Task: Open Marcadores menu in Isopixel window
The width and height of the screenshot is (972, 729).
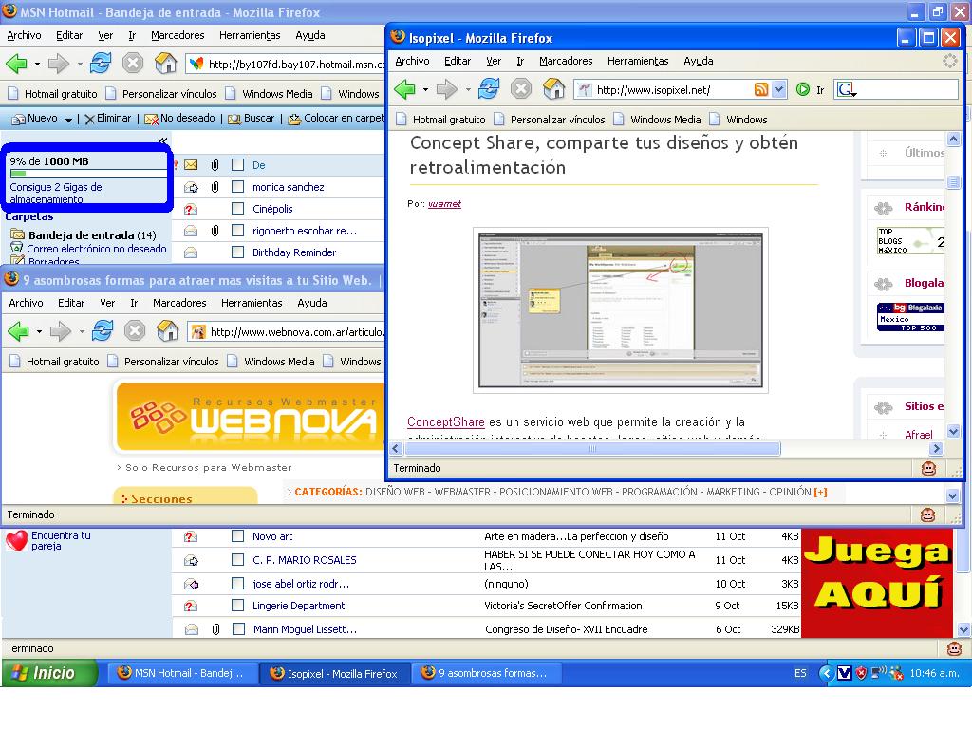Action: coord(566,61)
